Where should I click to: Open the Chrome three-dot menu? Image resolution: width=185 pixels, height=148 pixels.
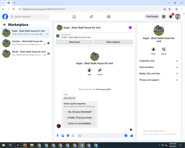pyautogui.click(x=182, y=9)
